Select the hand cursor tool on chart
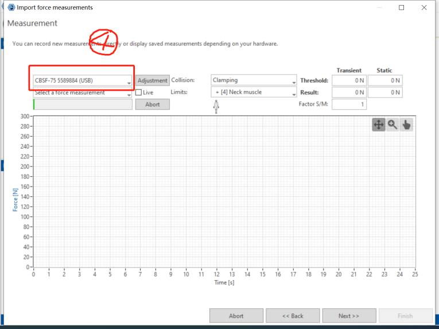 [x=406, y=125]
